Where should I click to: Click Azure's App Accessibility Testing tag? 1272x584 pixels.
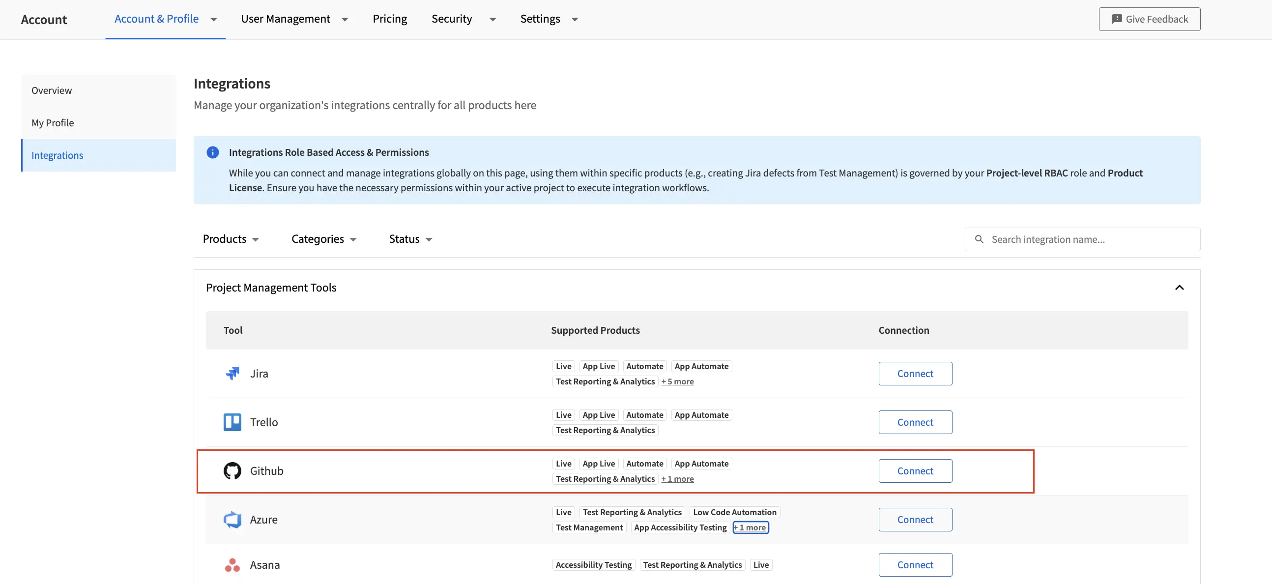point(680,527)
